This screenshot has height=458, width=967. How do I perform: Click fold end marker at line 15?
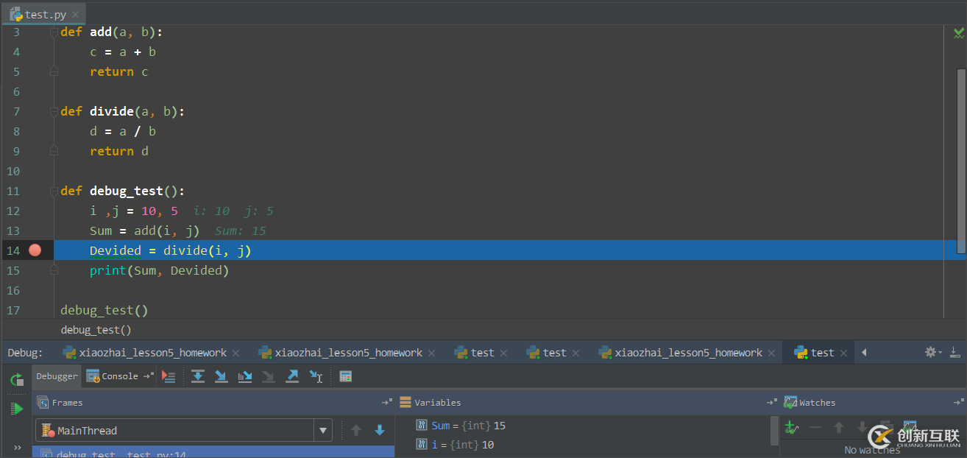[54, 270]
